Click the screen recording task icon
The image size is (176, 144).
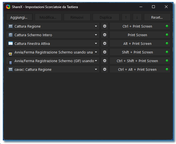(11, 54)
